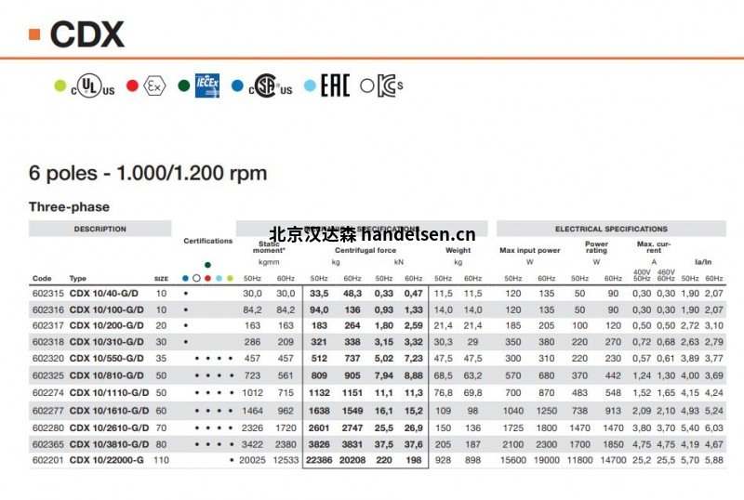Image resolution: width=744 pixels, height=500 pixels.
Task: Click code 602274
Action: pos(48,393)
